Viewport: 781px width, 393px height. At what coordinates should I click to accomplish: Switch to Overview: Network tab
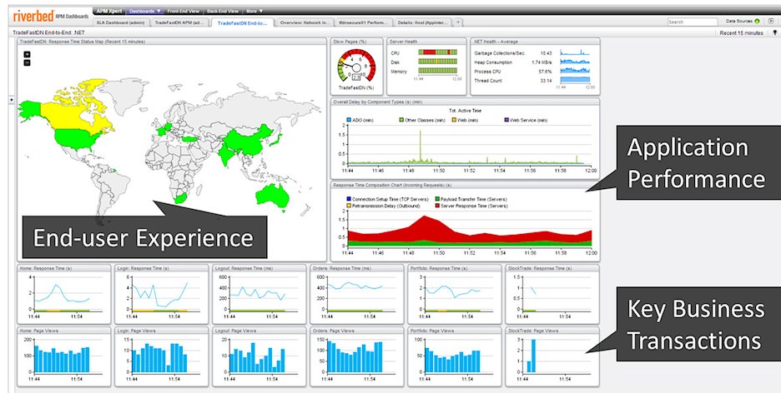pyautogui.click(x=304, y=22)
